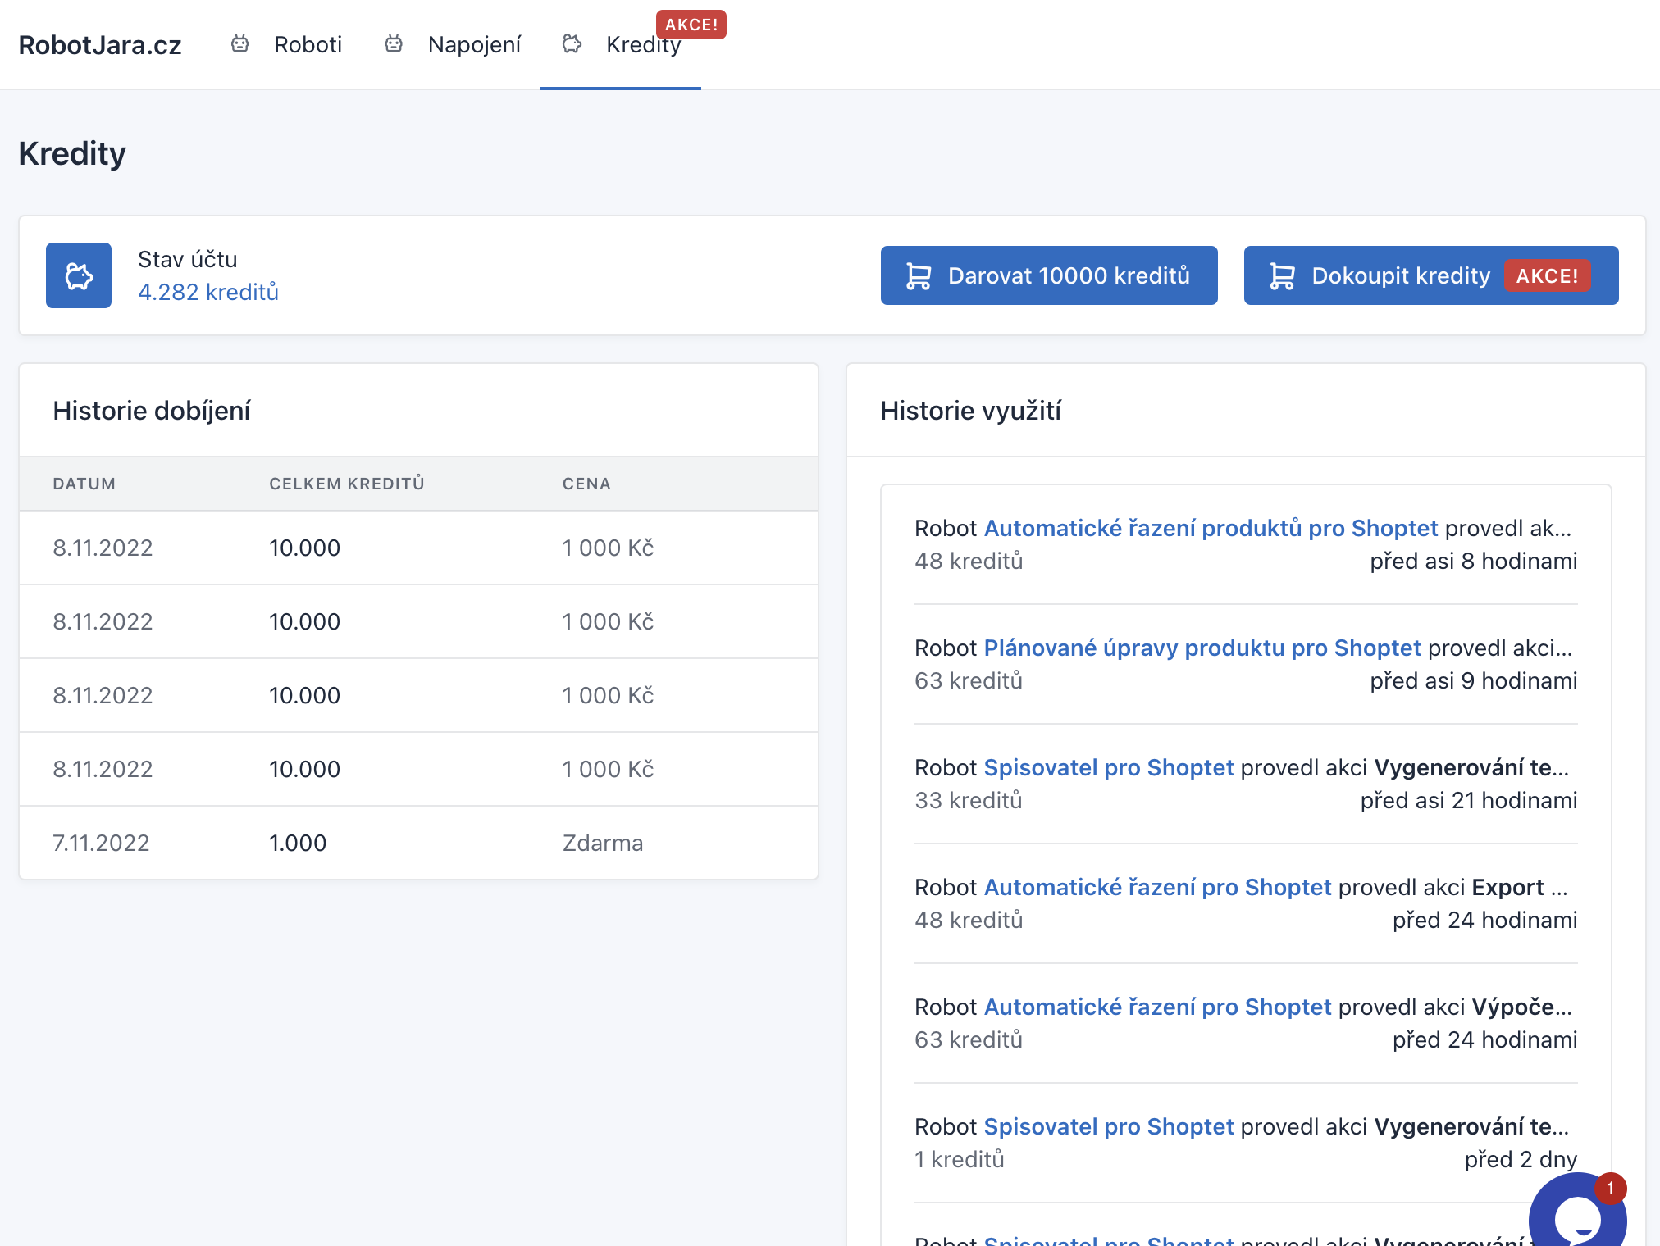The image size is (1660, 1246).
Task: Click the 1.000 credits cell
Action: [298, 843]
